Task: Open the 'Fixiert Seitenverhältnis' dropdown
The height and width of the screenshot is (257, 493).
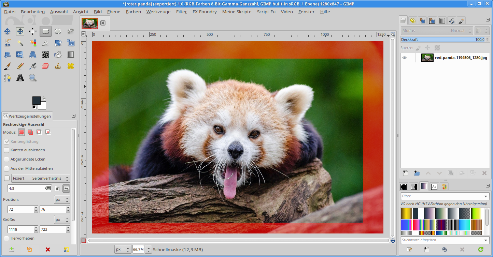Action: point(41,178)
